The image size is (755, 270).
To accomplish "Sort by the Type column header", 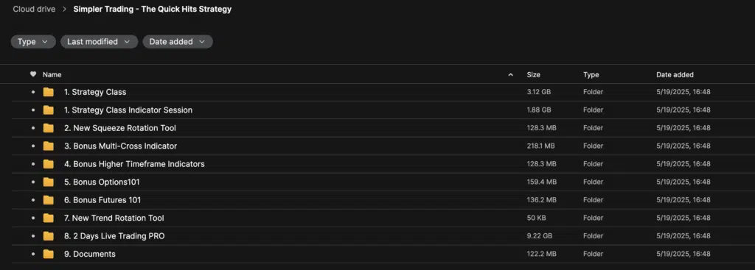I will pyautogui.click(x=591, y=75).
